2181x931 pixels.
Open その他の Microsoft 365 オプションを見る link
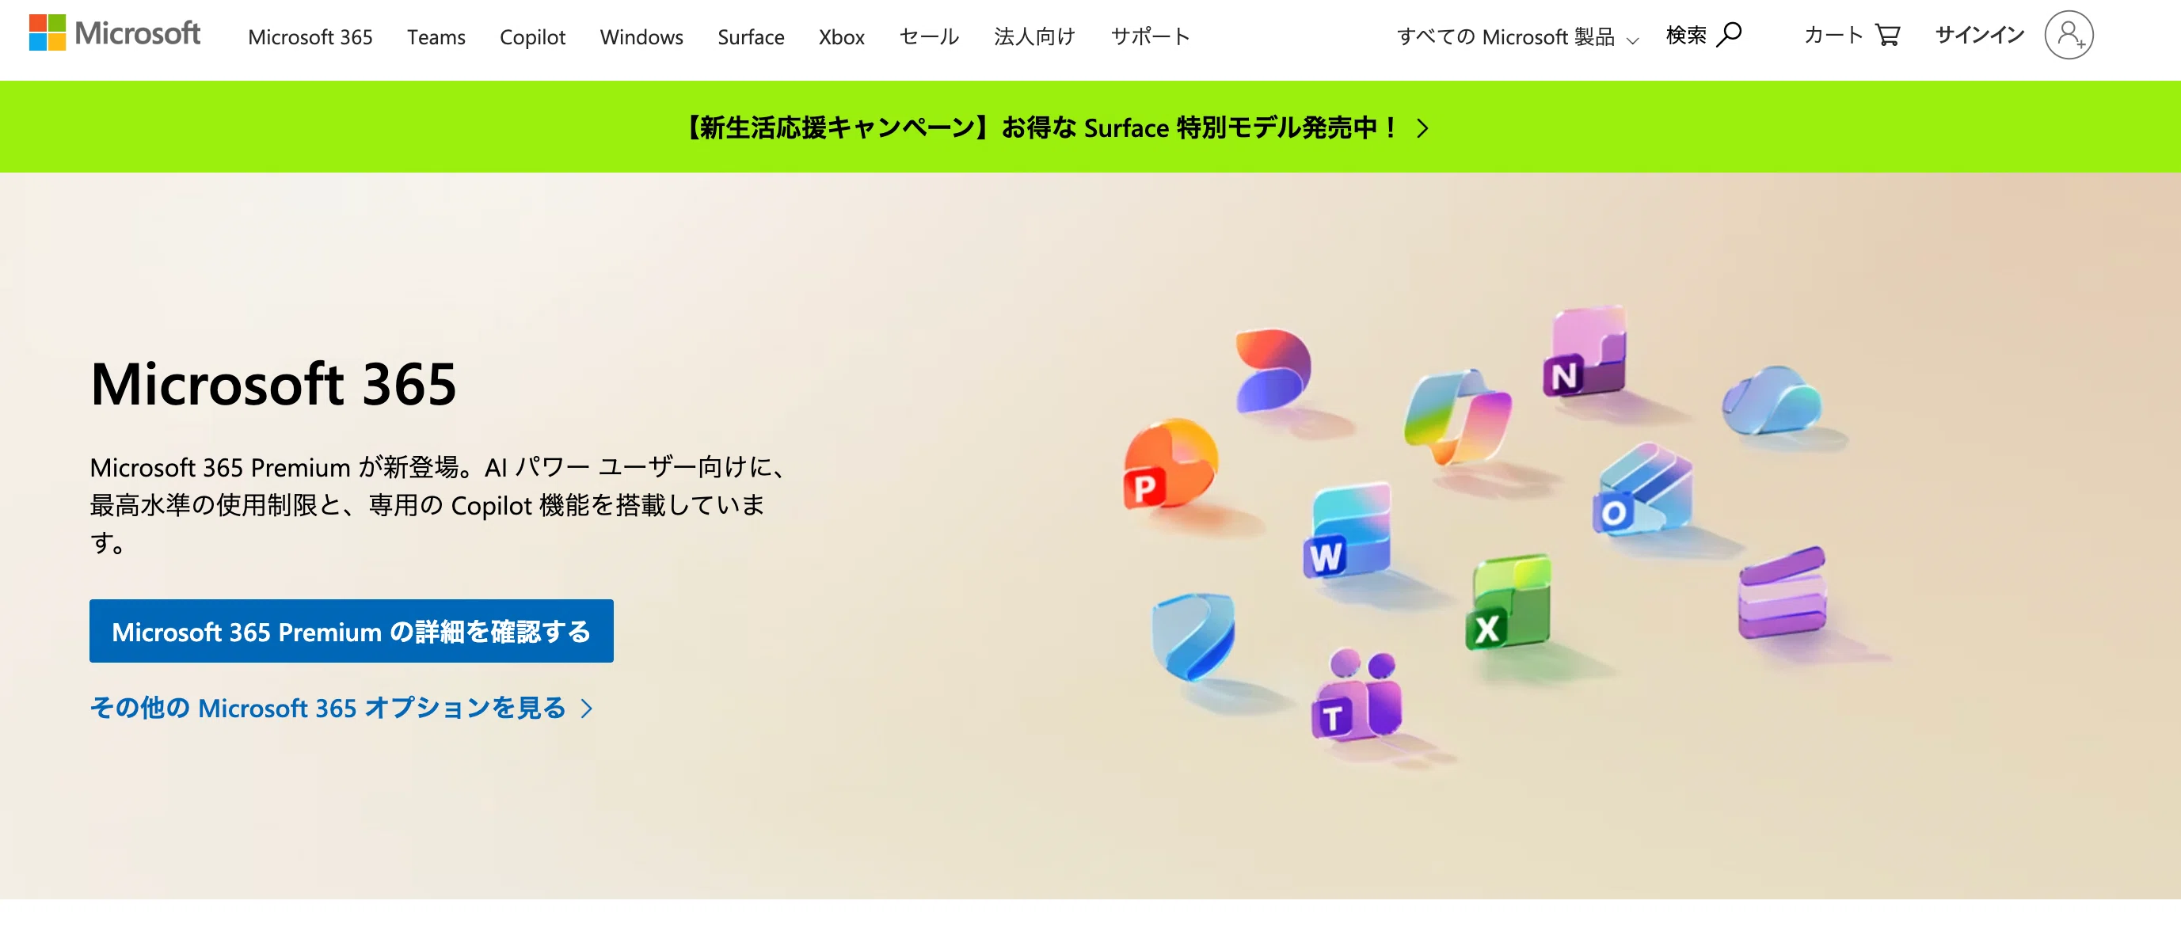coord(341,708)
